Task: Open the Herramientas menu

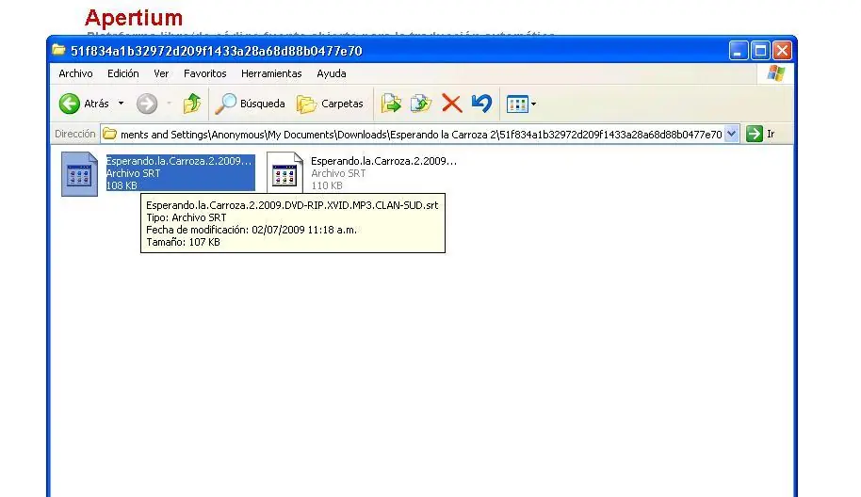Action: (x=271, y=73)
